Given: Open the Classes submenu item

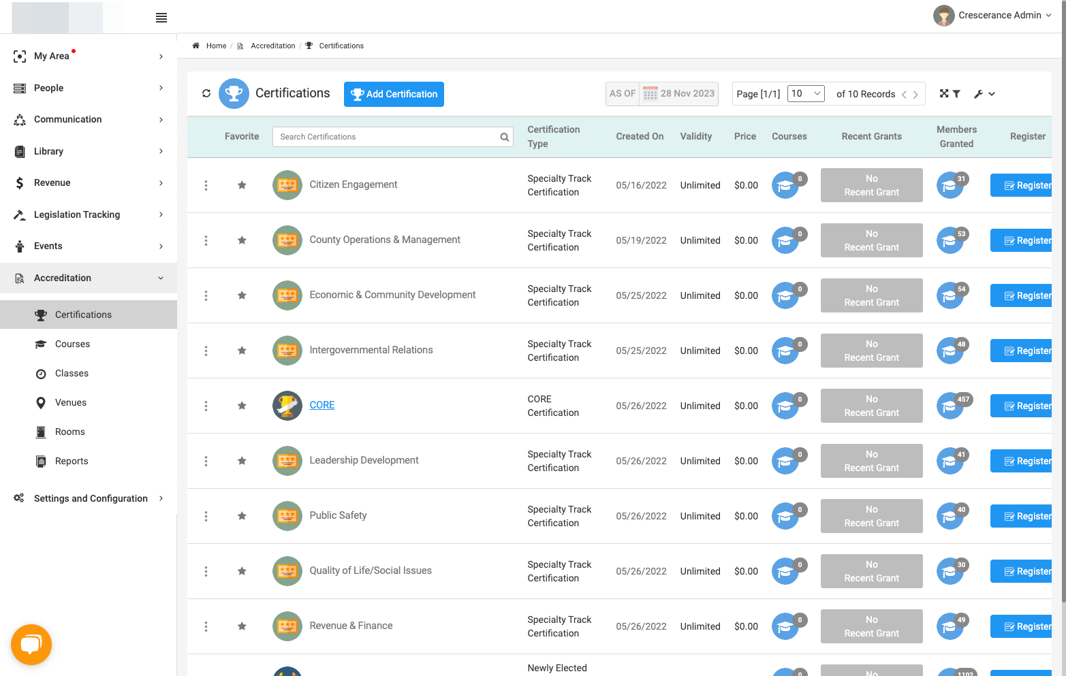Looking at the screenshot, I should click(x=89, y=373).
